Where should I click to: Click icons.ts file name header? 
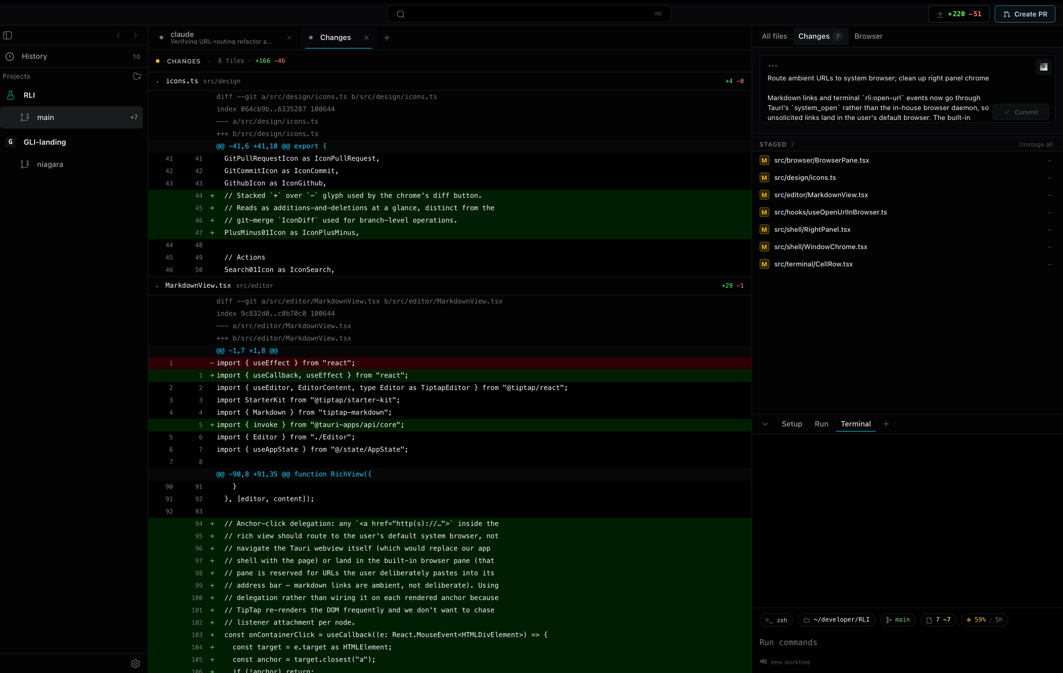(182, 81)
